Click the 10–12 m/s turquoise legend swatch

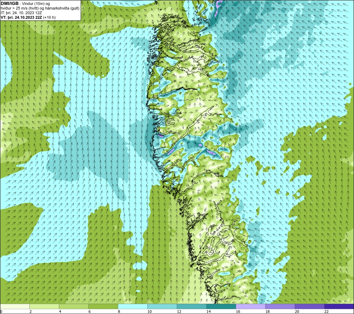(162, 307)
